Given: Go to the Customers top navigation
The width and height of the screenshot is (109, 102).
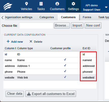Looking at the screenshot, I should 57,6.
